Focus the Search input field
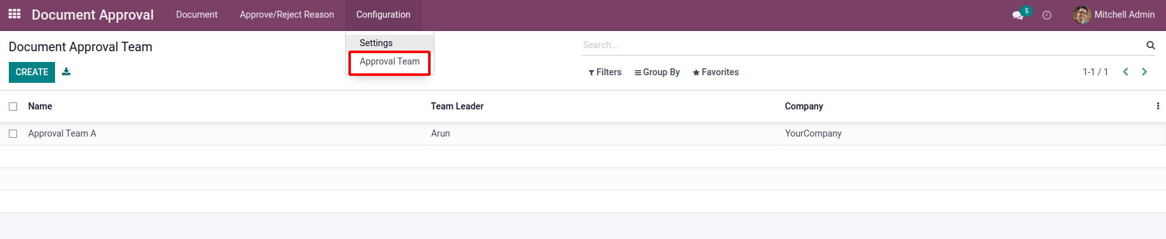 pyautogui.click(x=862, y=45)
